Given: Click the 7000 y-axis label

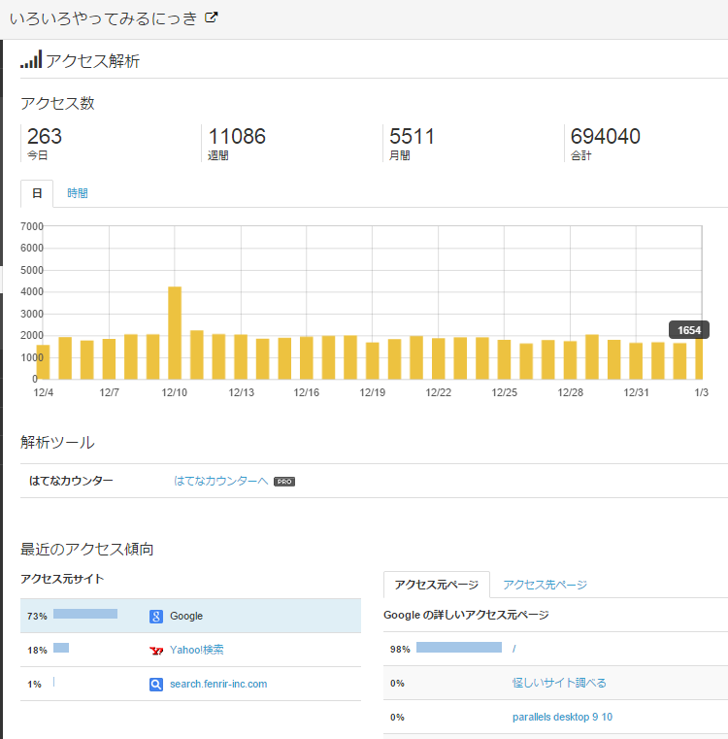Looking at the screenshot, I should click(x=32, y=226).
